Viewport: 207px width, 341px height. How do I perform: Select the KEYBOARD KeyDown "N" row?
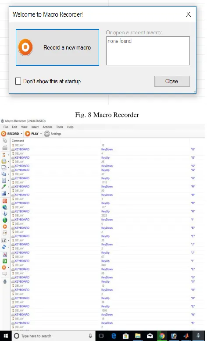pyautogui.click(x=108, y=314)
